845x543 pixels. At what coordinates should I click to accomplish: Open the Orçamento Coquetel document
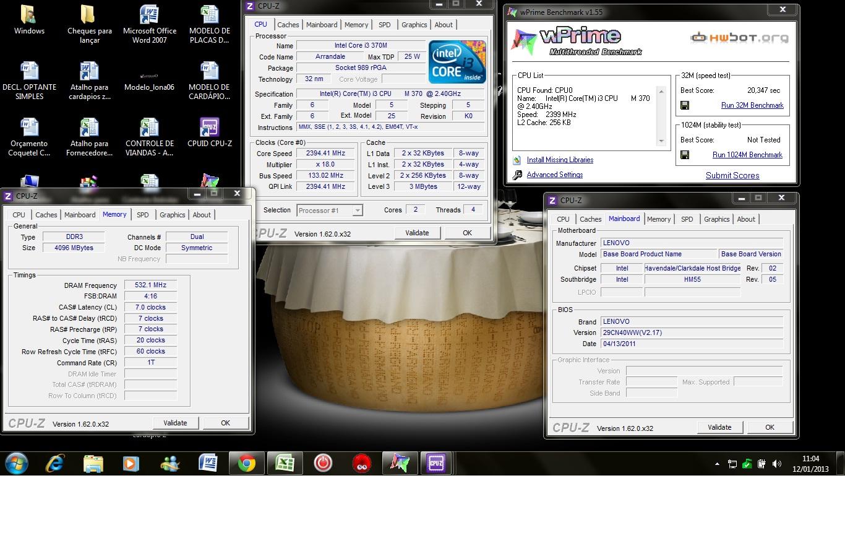tap(29, 137)
